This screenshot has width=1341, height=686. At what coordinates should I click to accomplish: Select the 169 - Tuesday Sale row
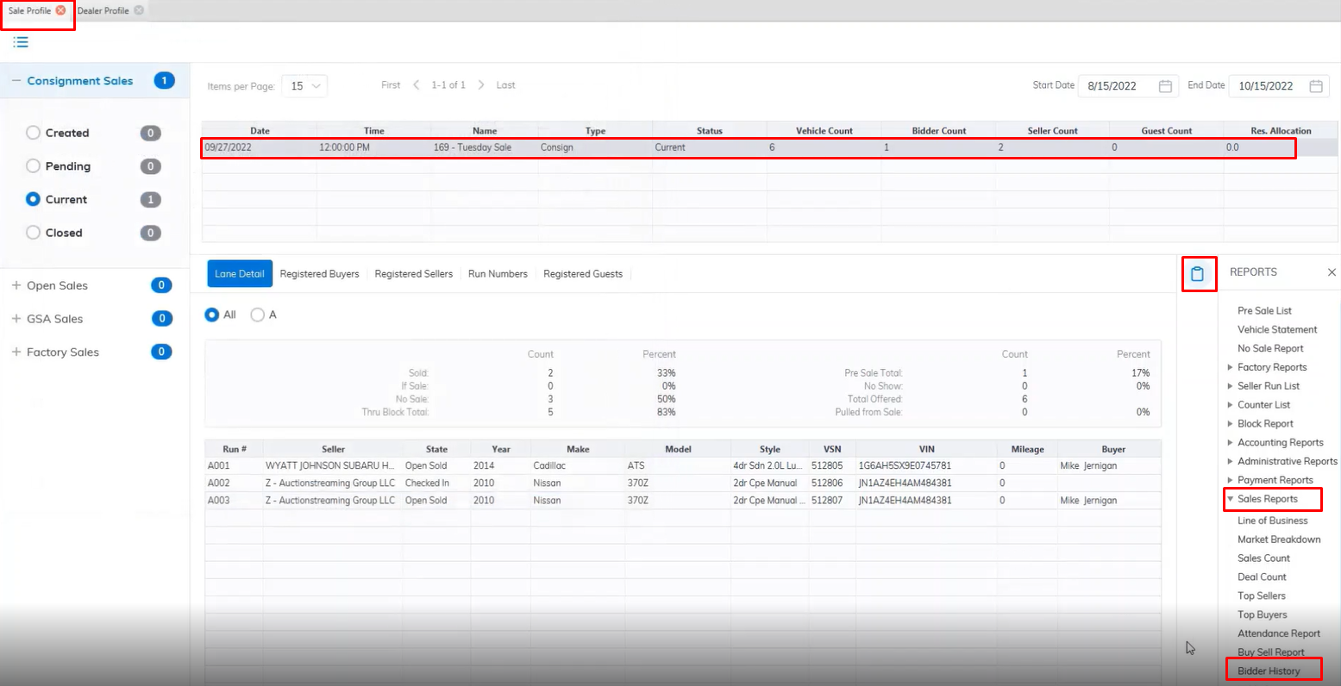[472, 147]
